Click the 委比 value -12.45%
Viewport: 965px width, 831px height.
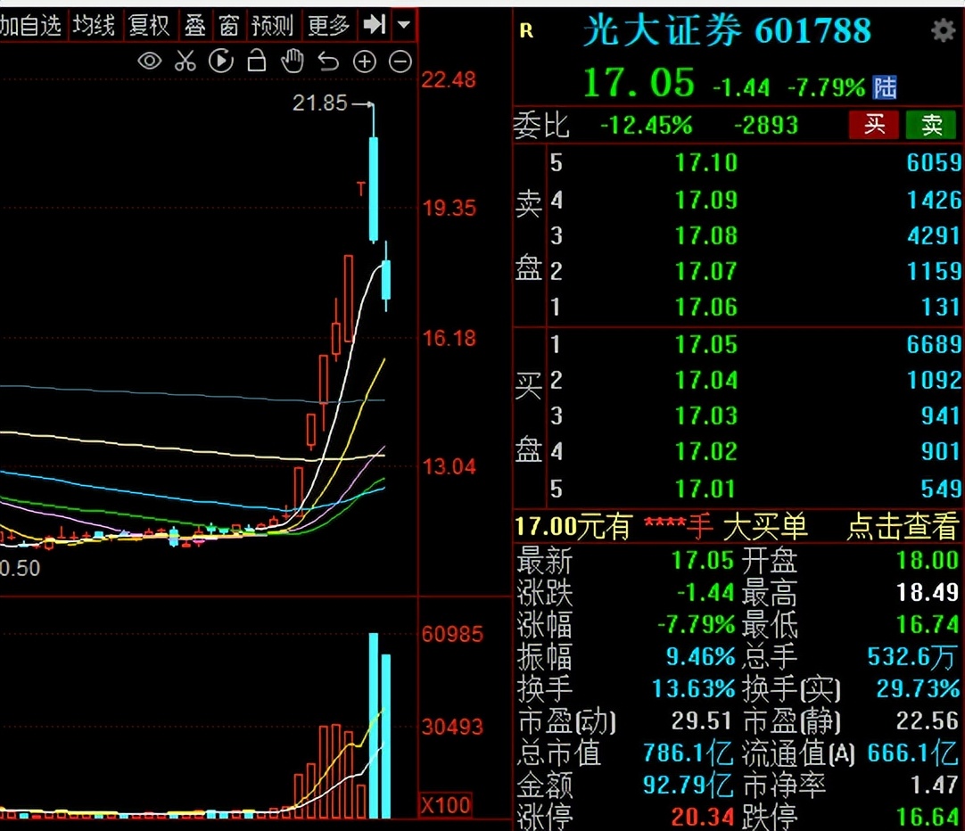646,126
